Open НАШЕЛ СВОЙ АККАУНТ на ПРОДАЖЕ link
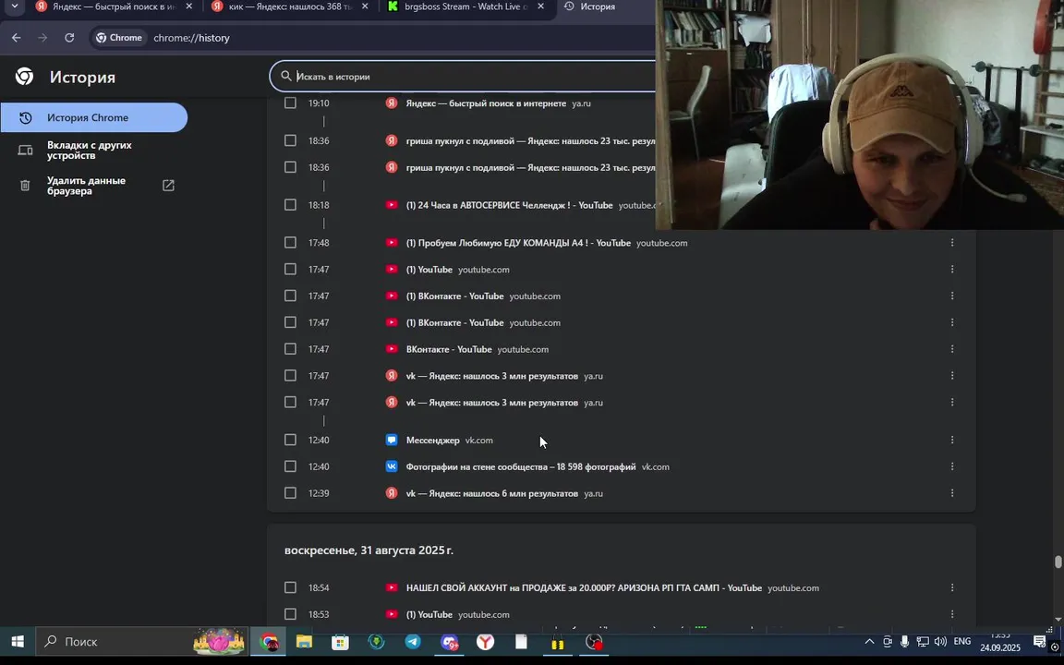The height and width of the screenshot is (665, 1064). (585, 587)
